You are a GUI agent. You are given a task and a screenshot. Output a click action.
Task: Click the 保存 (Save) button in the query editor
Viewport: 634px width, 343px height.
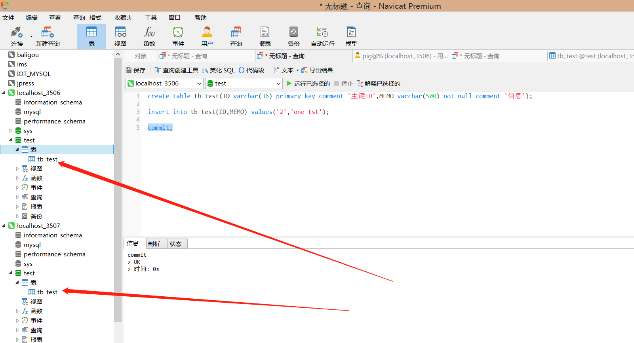(x=136, y=70)
